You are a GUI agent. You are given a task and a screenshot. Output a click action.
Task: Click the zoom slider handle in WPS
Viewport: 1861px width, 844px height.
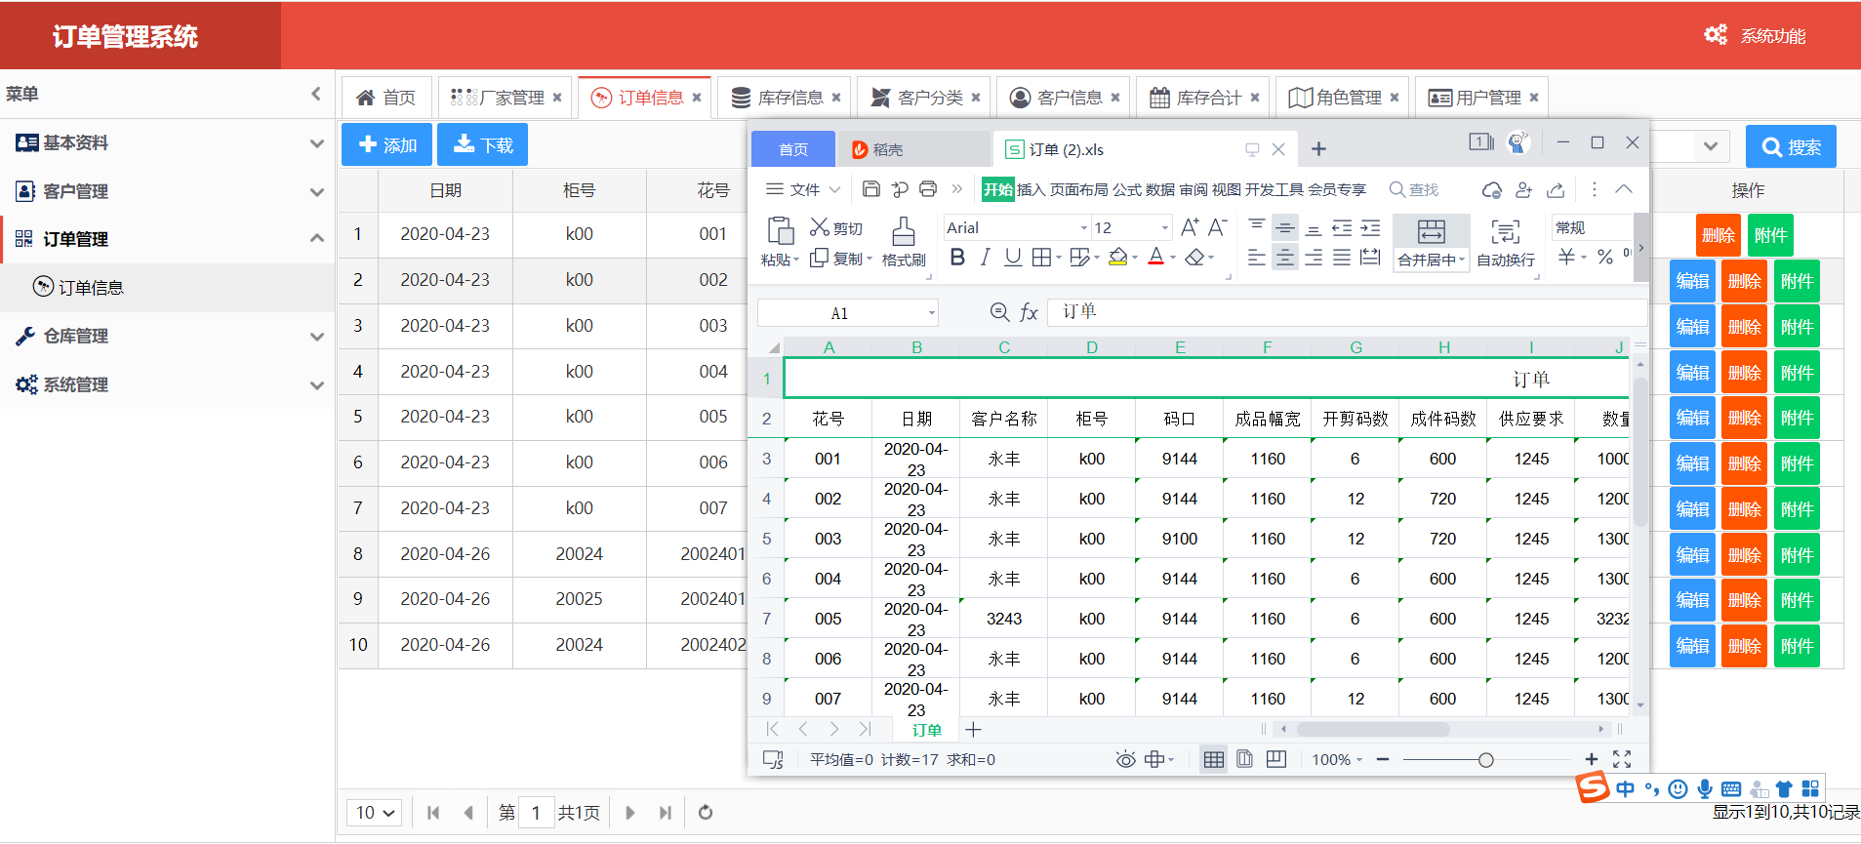coord(1485,759)
